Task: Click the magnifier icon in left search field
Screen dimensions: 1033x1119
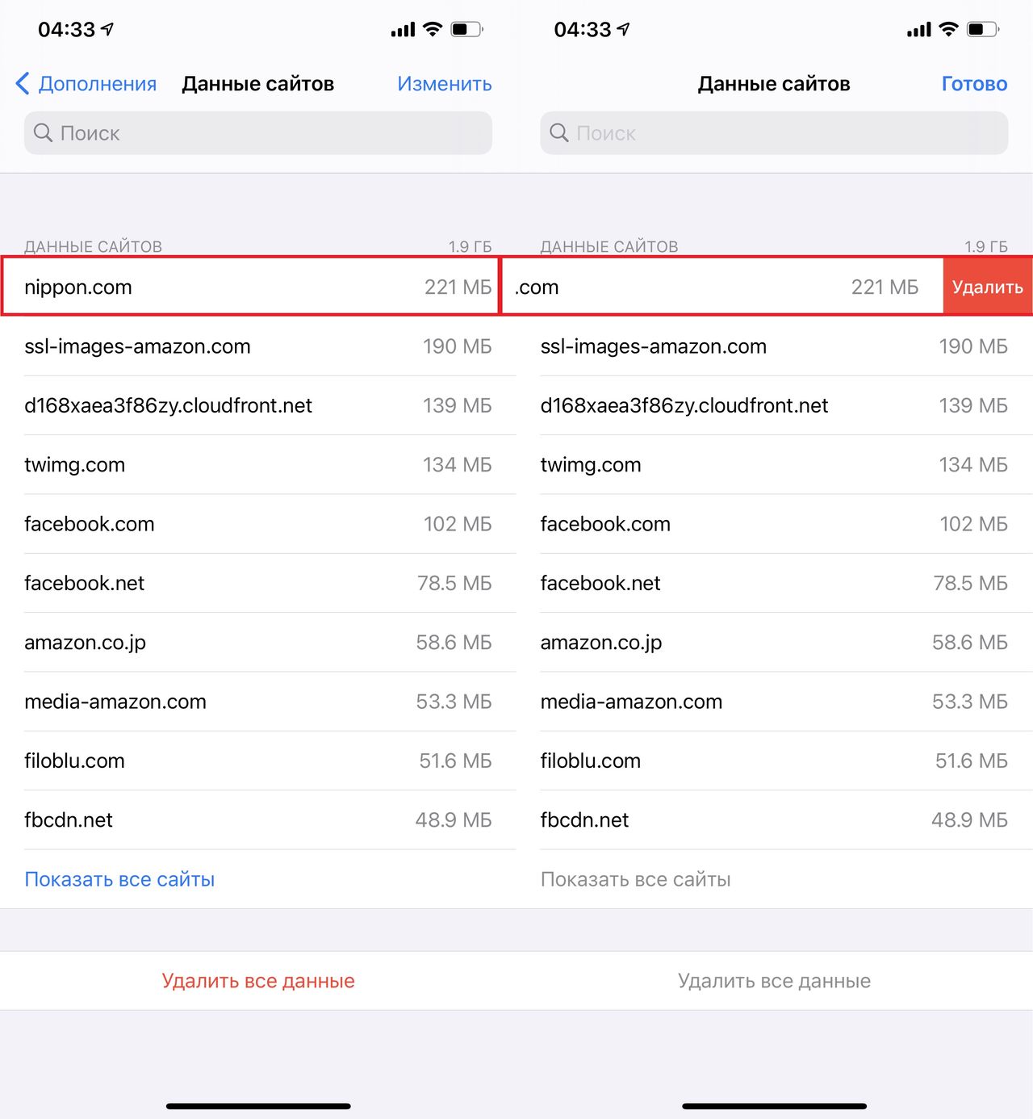Action: (43, 132)
